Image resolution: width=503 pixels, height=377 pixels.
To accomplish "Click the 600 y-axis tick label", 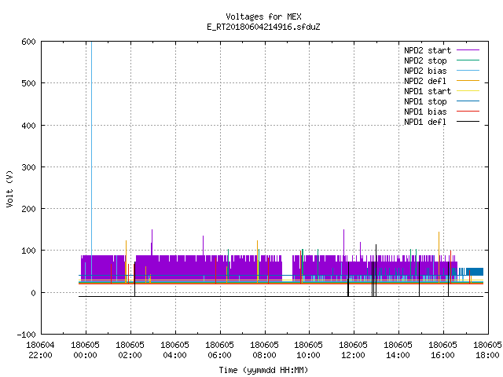I will point(28,42).
